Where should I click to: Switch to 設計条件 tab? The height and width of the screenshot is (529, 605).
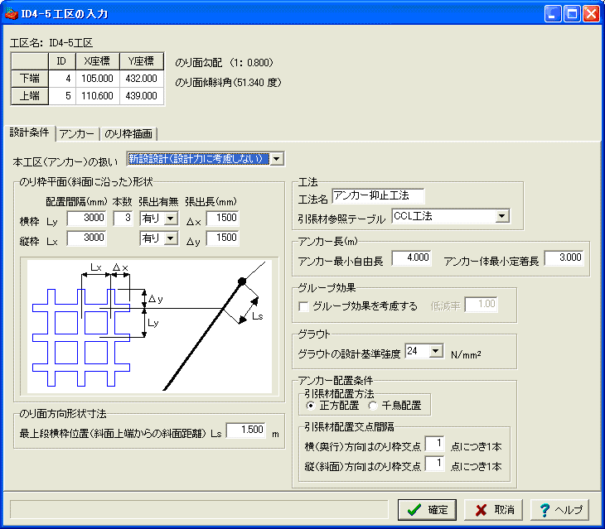click(x=29, y=132)
